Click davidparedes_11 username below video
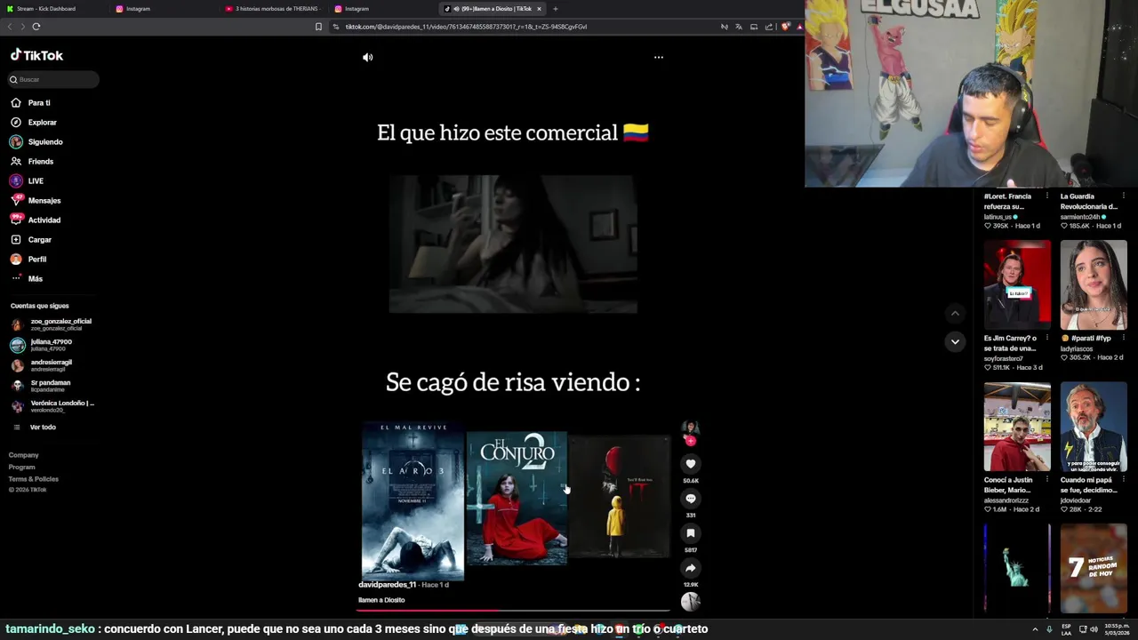 pyautogui.click(x=387, y=585)
